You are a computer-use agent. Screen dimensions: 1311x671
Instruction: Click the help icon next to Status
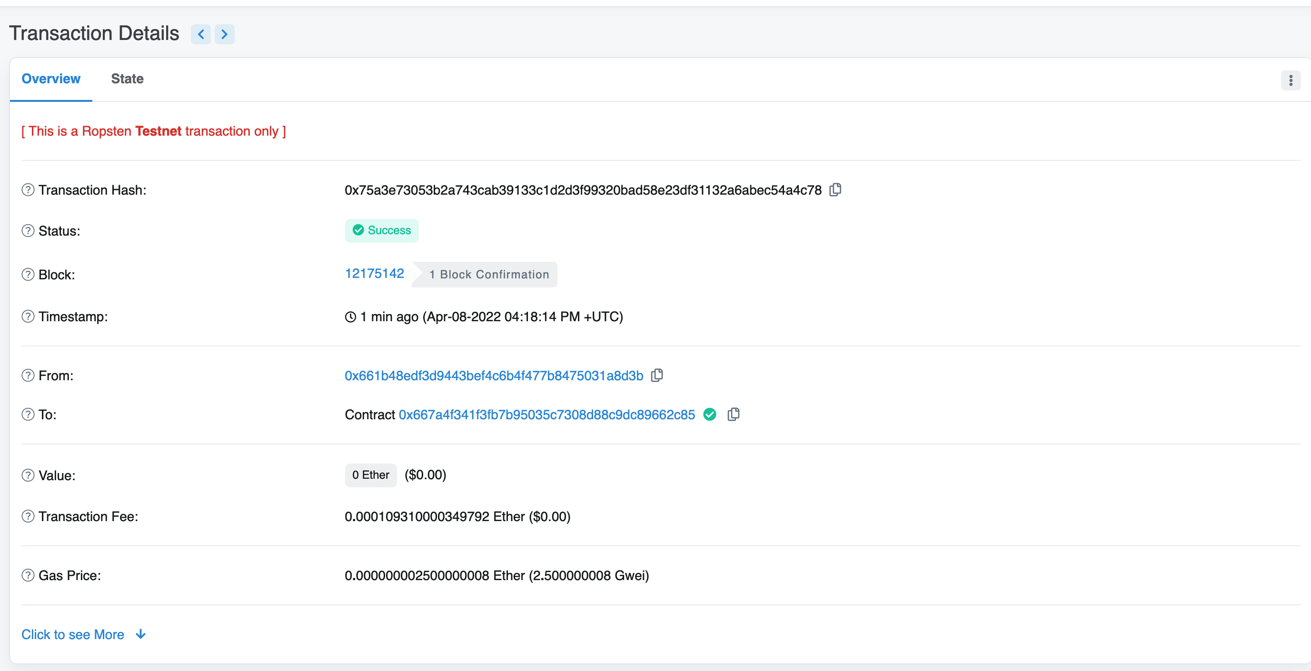click(x=28, y=231)
